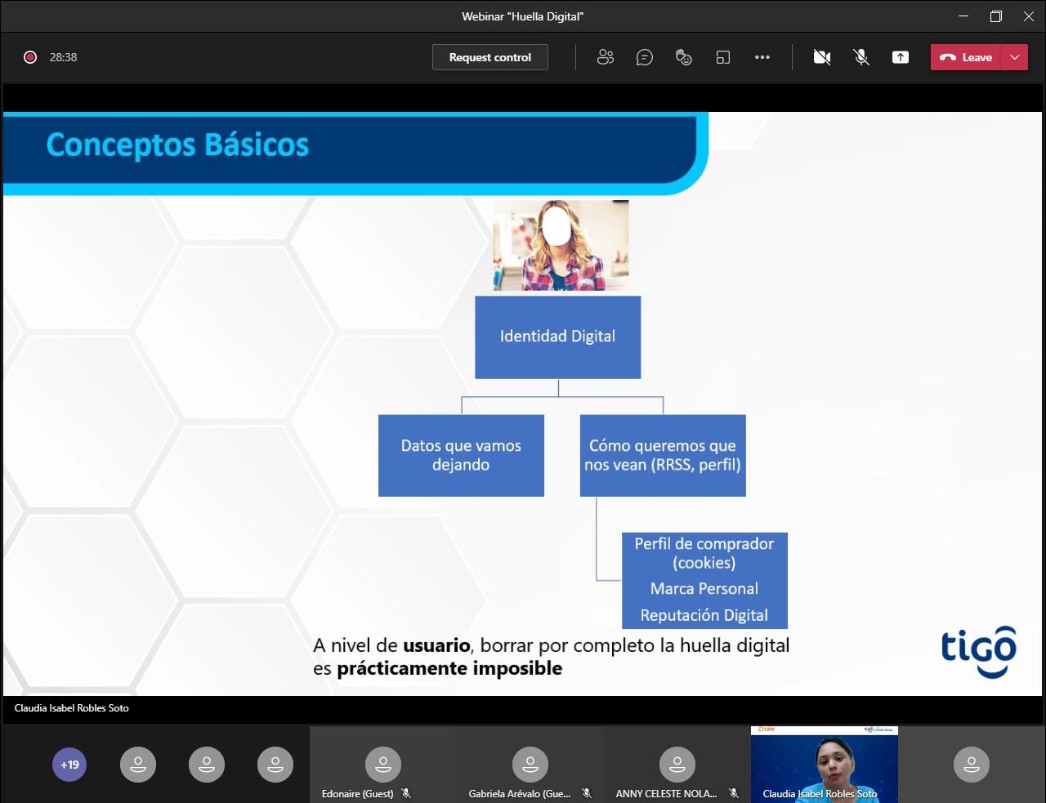Click the Identidad Digital box on slide
The width and height of the screenshot is (1046, 803).
(557, 337)
